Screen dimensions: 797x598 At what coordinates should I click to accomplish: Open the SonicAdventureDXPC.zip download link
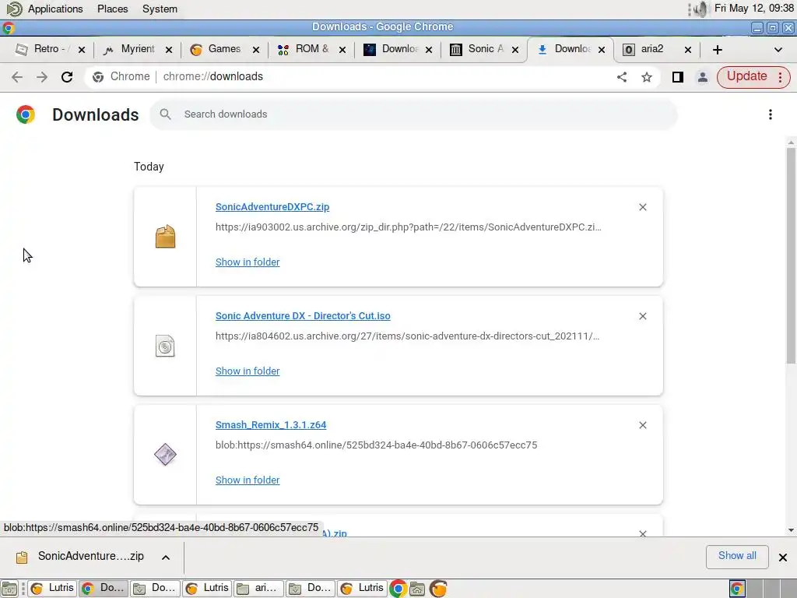click(272, 207)
